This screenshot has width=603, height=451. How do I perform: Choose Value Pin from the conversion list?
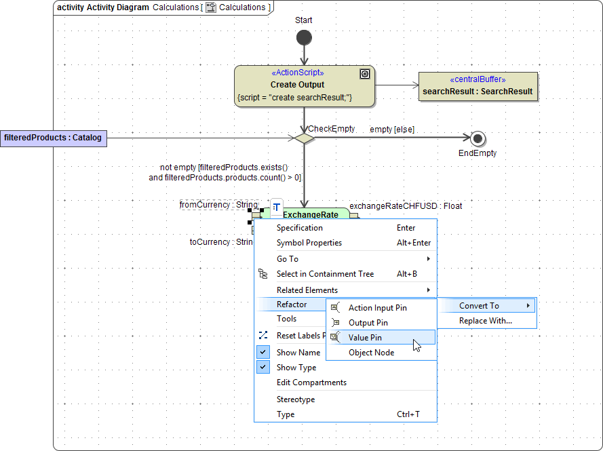pos(365,338)
